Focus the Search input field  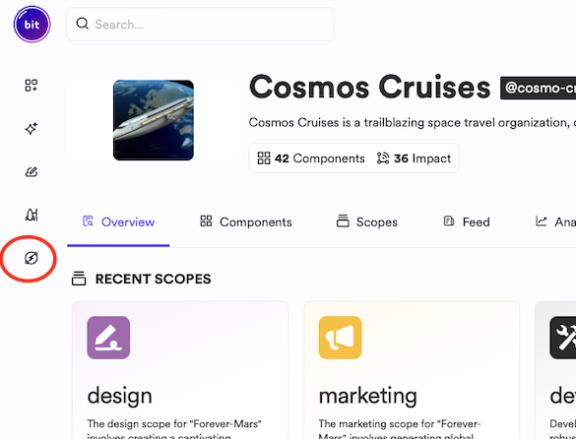pyautogui.click(x=200, y=25)
